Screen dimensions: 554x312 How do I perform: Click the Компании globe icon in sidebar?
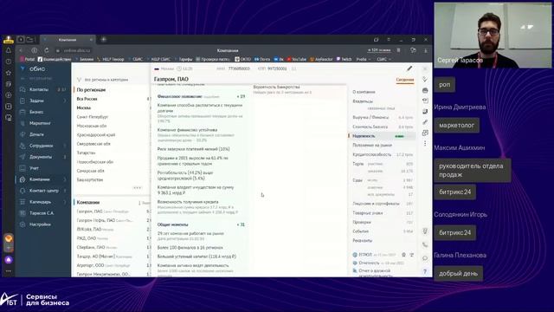(23, 179)
